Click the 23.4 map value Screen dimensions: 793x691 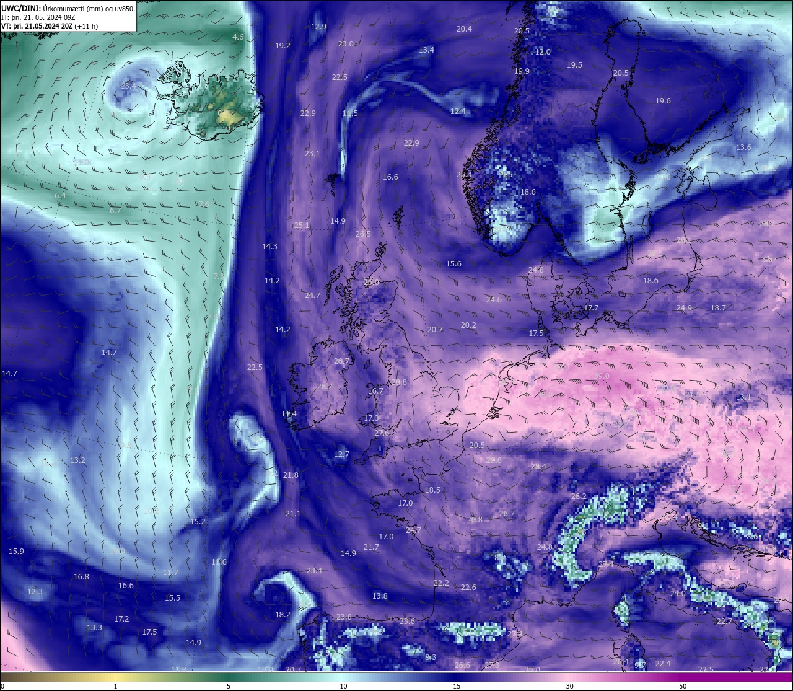point(314,571)
